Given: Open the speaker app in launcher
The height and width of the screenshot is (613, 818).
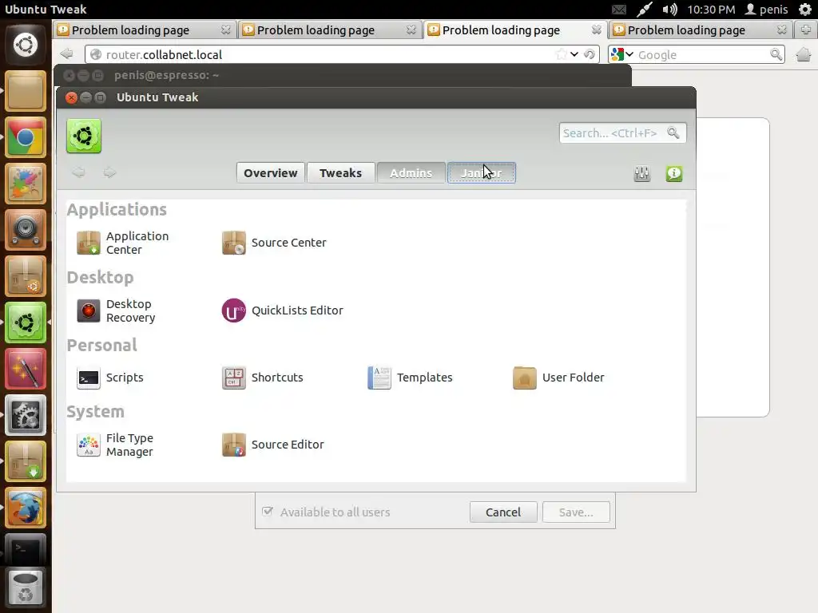Looking at the screenshot, I should point(26,230).
